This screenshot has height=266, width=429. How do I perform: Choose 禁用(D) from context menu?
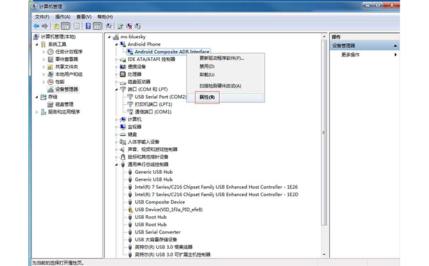click(x=226, y=66)
